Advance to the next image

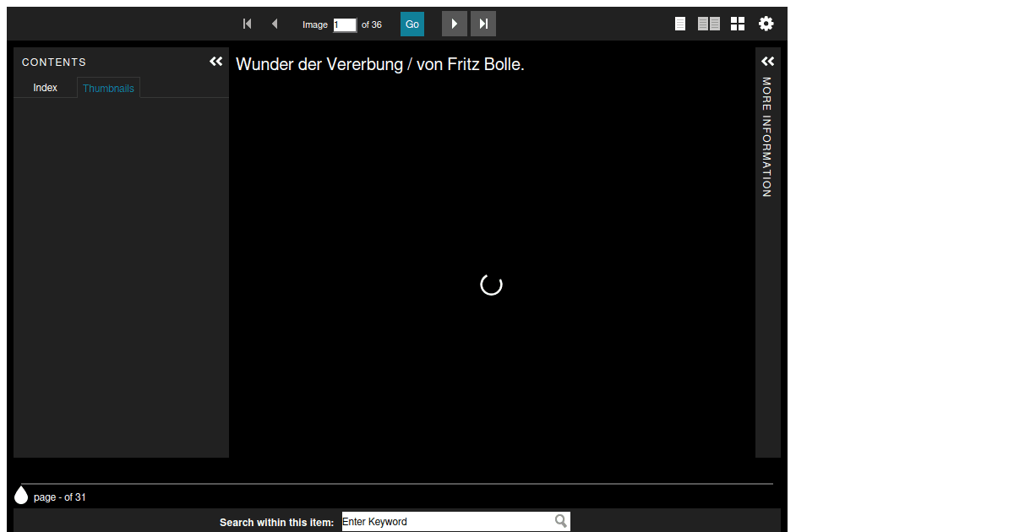pyautogui.click(x=454, y=24)
